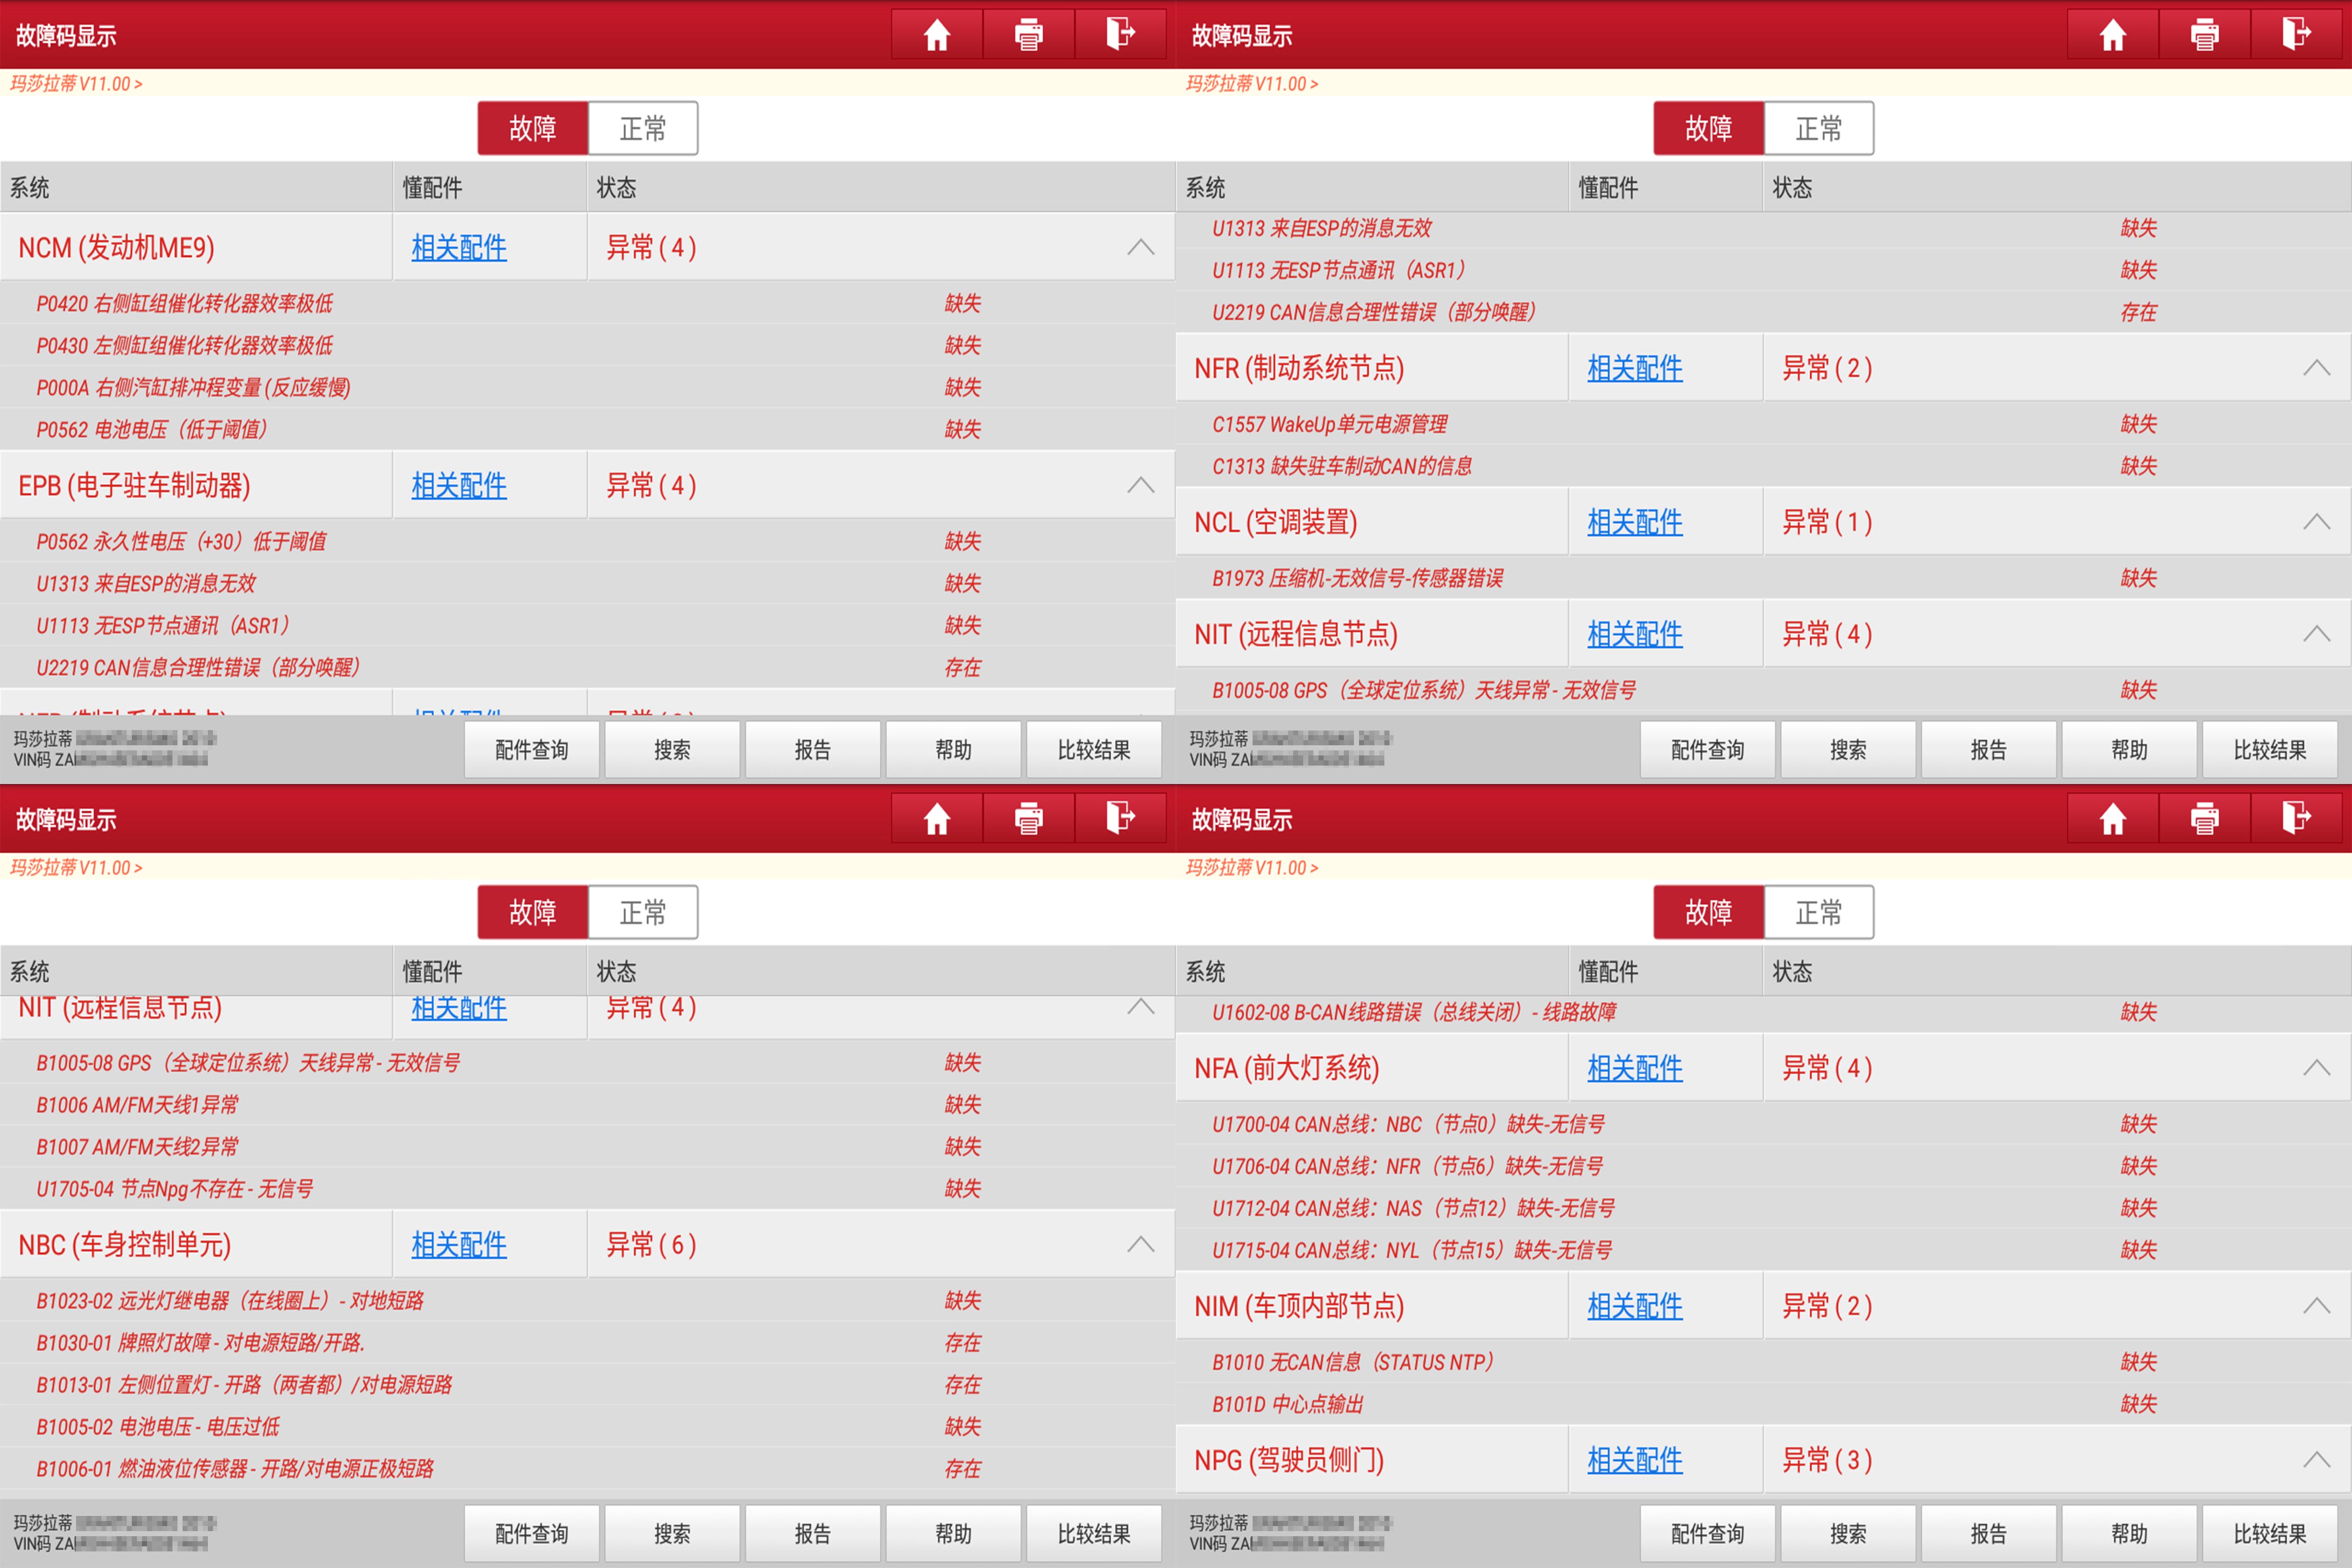2352x1568 pixels.
Task: Collapse the NIM (车顶内部节点) section
Action: pos(2316,1305)
